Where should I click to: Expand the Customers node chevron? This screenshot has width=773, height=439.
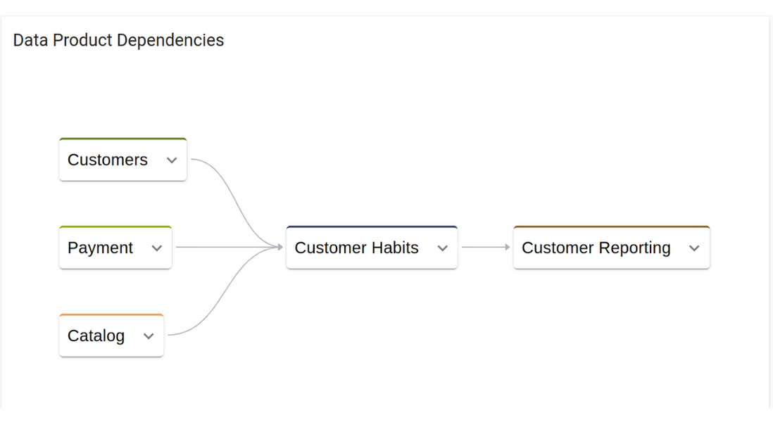[x=172, y=160]
